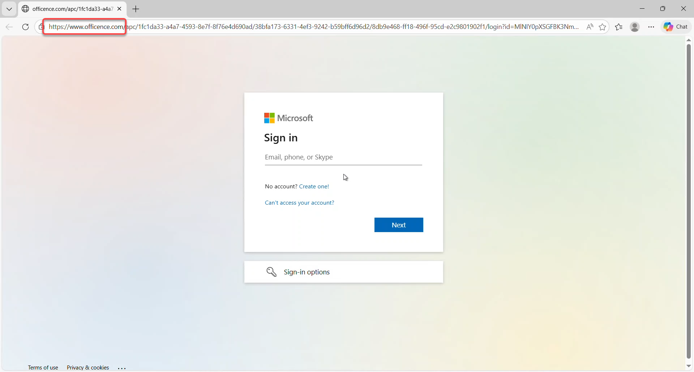Screen dimensions: 694x372
Task: Open the Favorites list icon
Action: click(619, 27)
